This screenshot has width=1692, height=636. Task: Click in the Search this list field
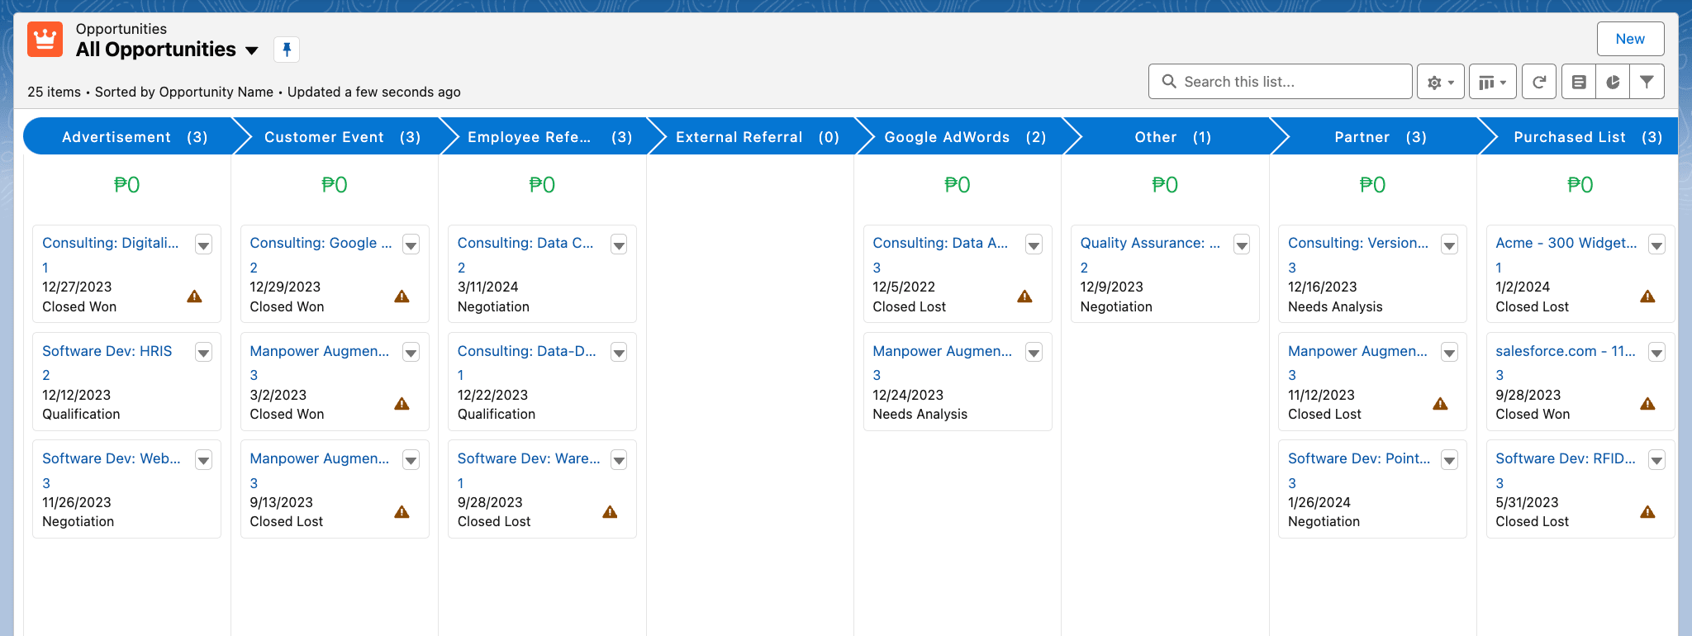(x=1281, y=82)
